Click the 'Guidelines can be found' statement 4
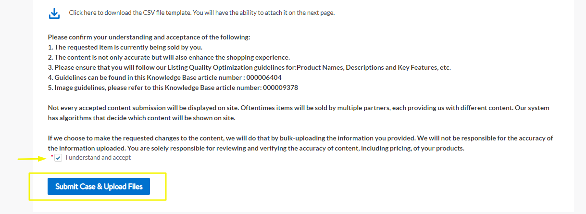This screenshot has height=214, width=586. click(x=165, y=77)
